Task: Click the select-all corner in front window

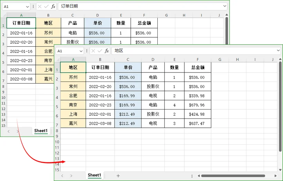Action: tap(57, 59)
